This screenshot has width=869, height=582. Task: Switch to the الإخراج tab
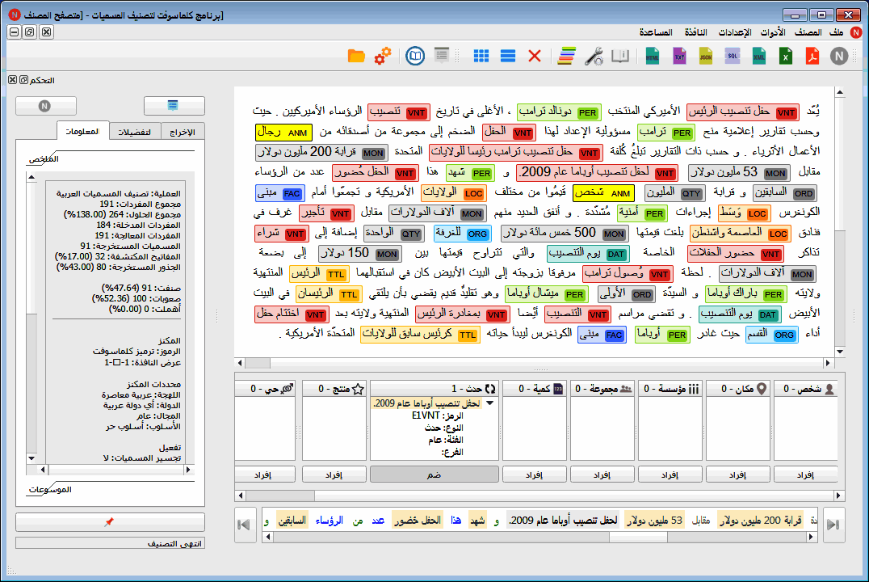click(x=183, y=132)
